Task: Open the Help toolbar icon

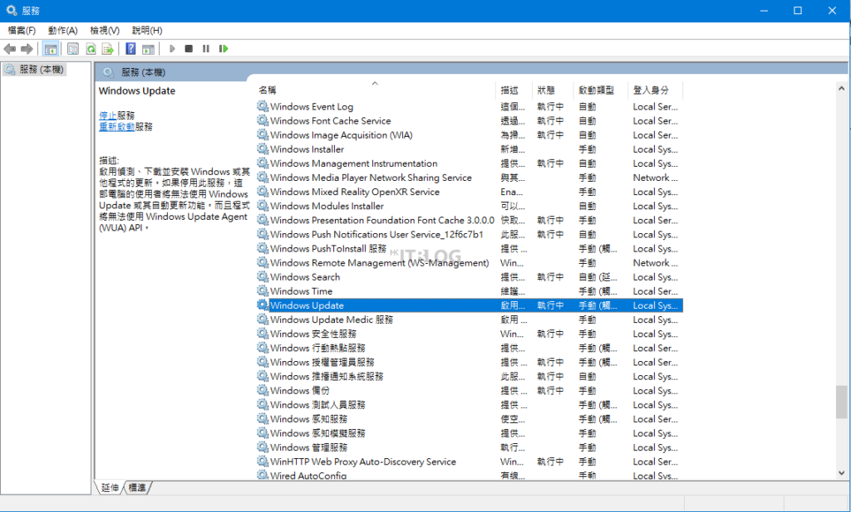Action: click(130, 49)
